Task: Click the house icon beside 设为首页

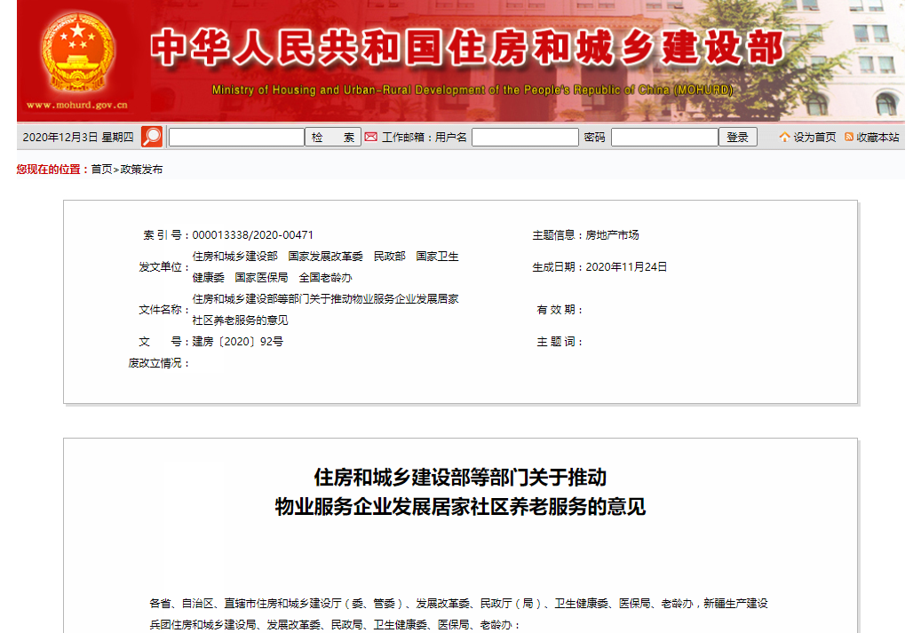Action: click(x=784, y=138)
